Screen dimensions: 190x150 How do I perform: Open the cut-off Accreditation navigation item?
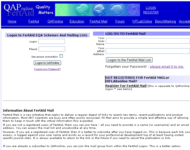184,21
